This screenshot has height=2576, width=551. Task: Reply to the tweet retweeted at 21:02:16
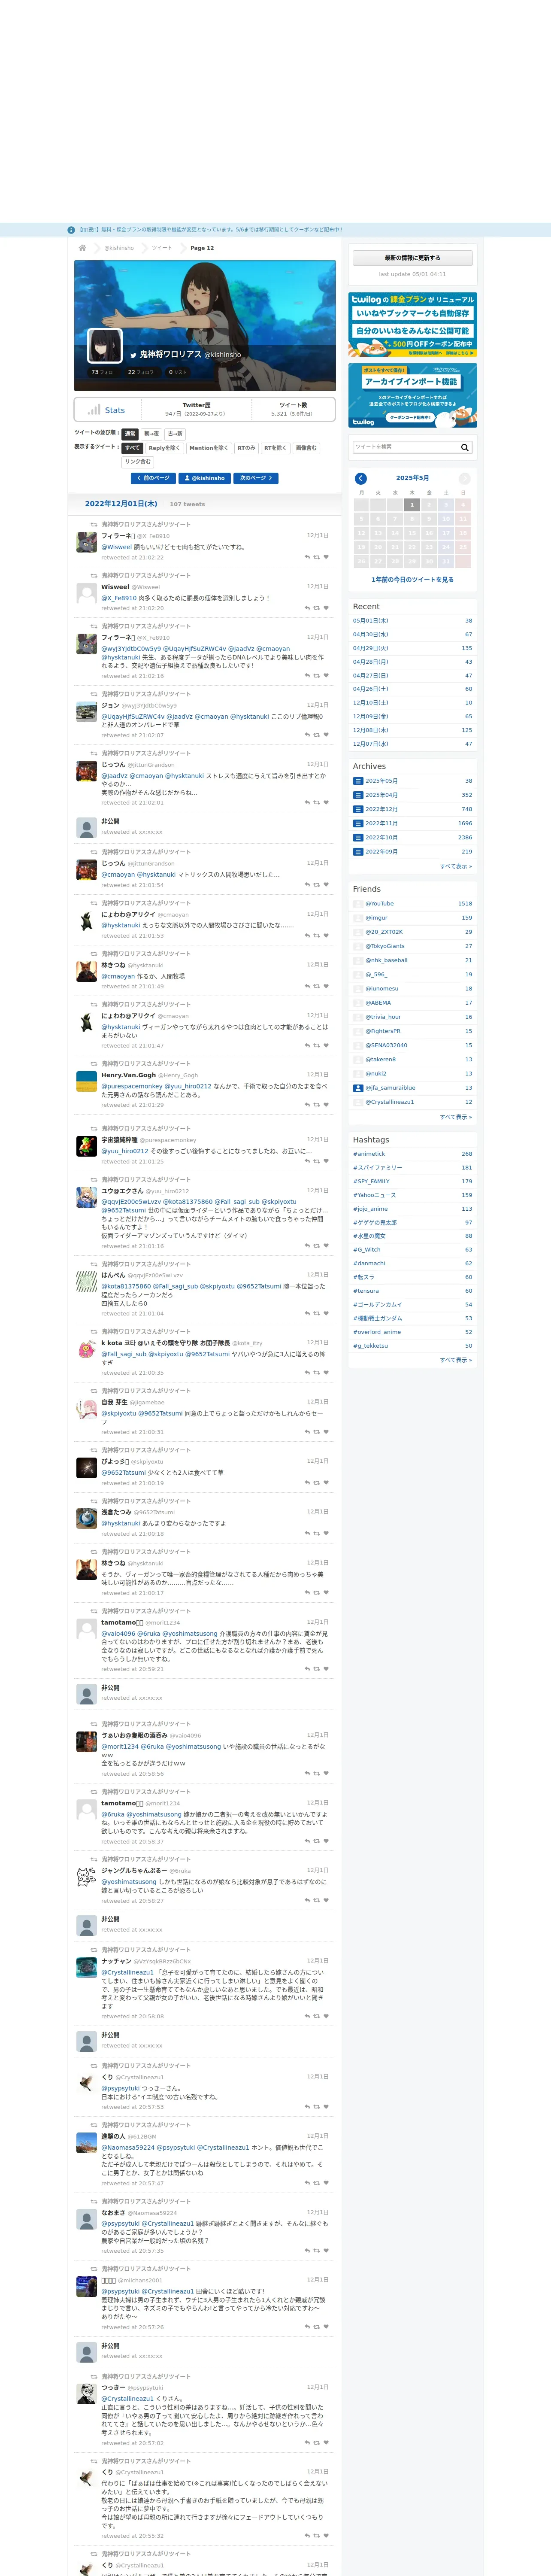tap(307, 676)
